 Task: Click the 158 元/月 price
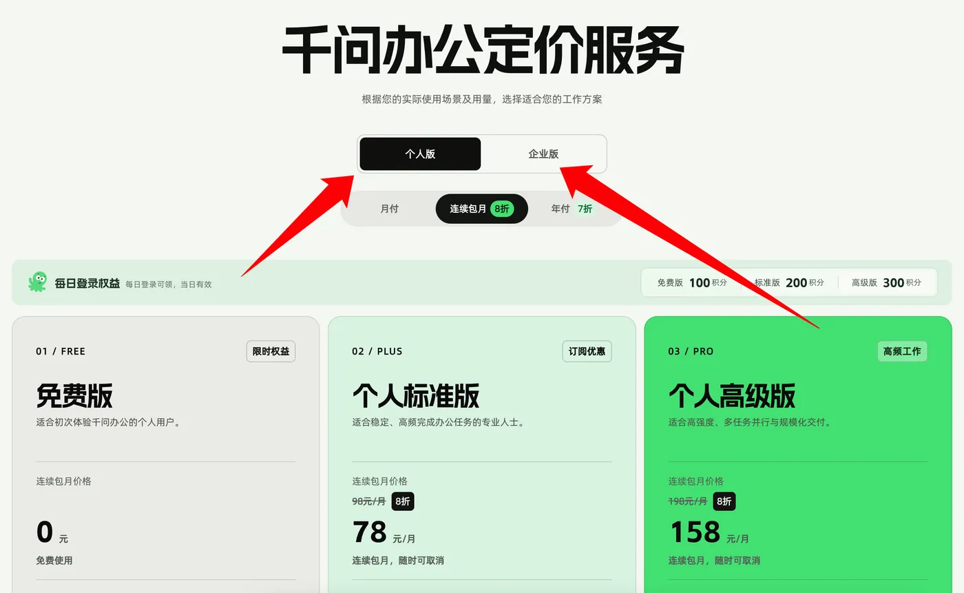pyautogui.click(x=709, y=533)
